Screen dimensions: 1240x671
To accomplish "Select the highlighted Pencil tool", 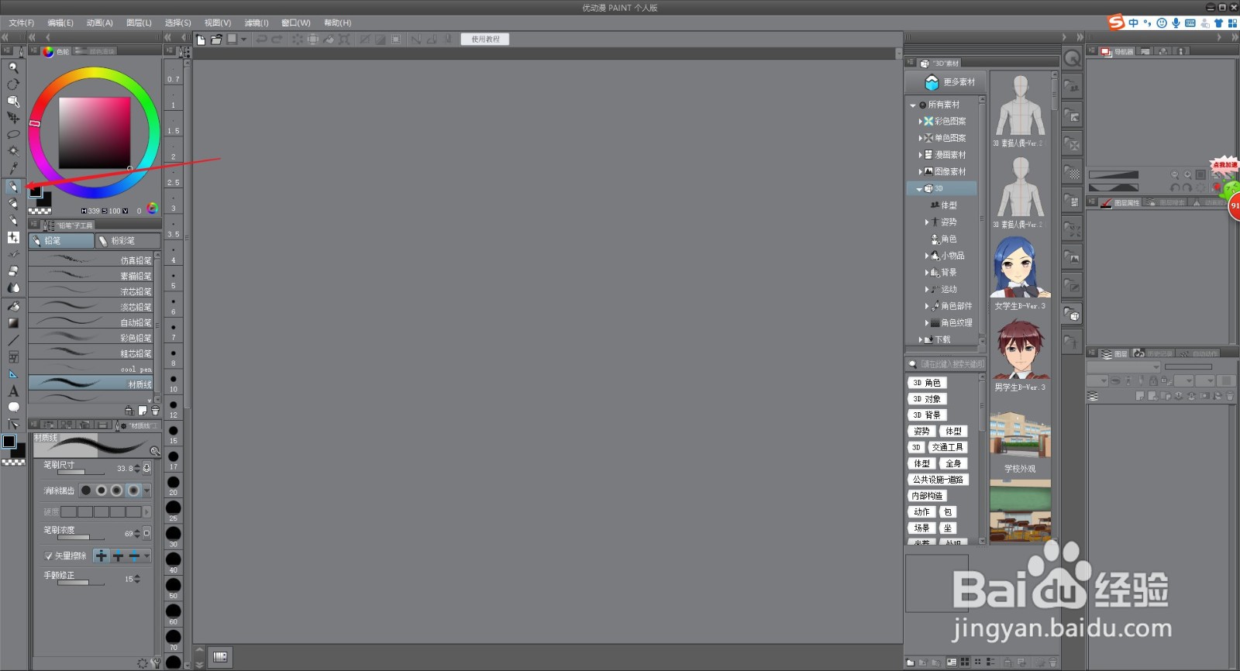I will 13,187.
